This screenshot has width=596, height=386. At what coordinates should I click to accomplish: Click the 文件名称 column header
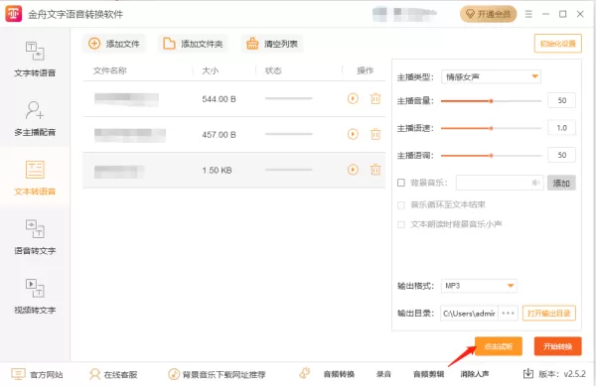click(109, 70)
